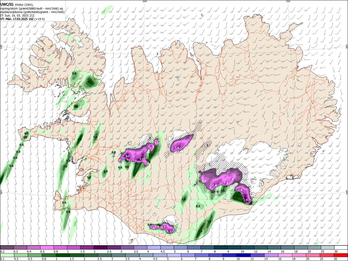Click the '15W' longitude label

tap(288, 1)
